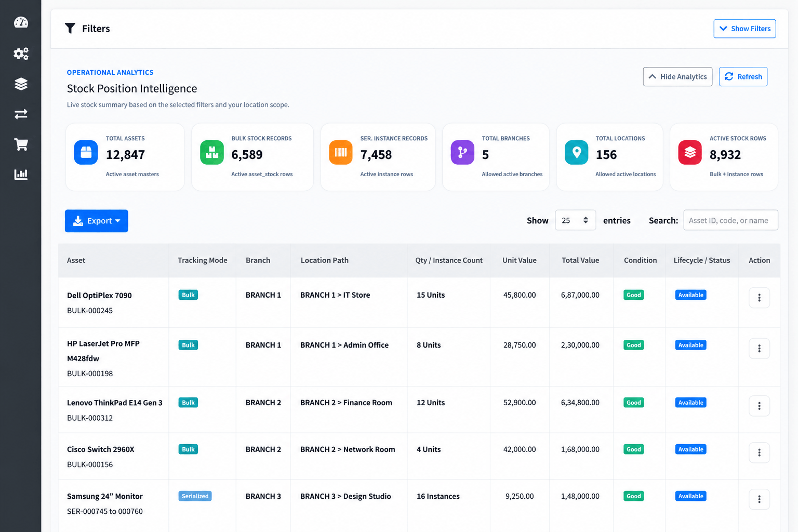The width and height of the screenshot is (798, 532).
Task: Open action menu for Cisco Switch 2960X
Action: (x=759, y=453)
